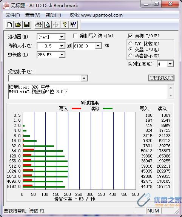Click the New file toolbar icon

pos(9,25)
